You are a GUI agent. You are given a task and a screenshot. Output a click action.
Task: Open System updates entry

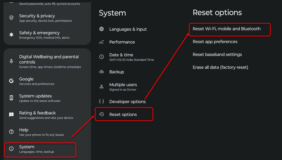47,98
